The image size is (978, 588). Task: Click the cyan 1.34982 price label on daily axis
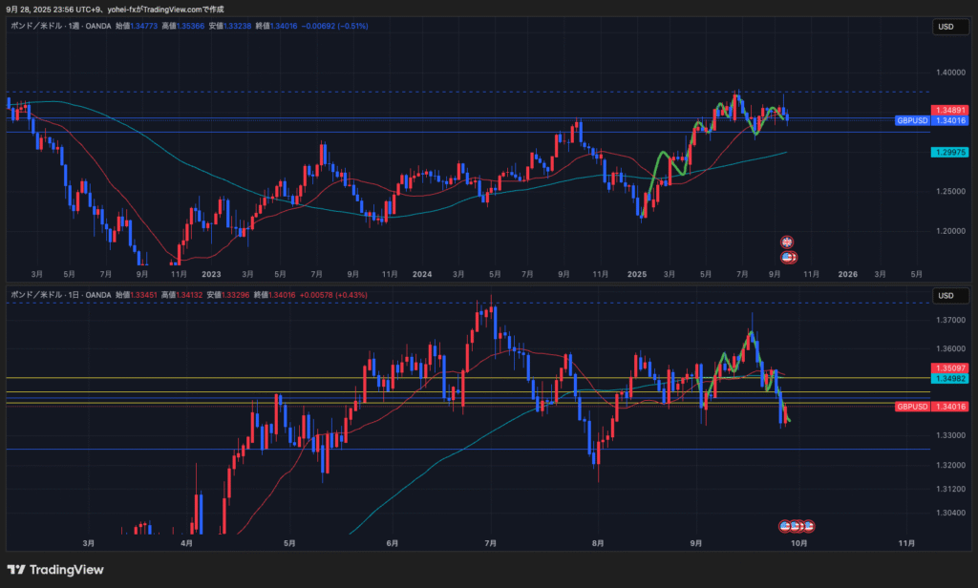coord(951,379)
